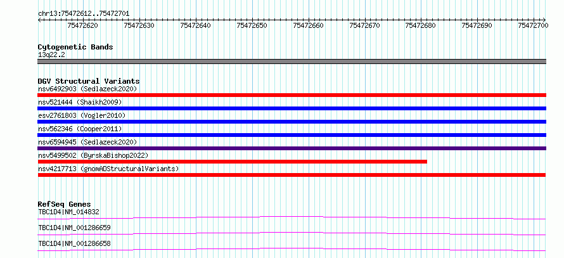The height and width of the screenshot is (258, 564).
Task: Open the RefSeq Genes track heading
Action: point(65,204)
